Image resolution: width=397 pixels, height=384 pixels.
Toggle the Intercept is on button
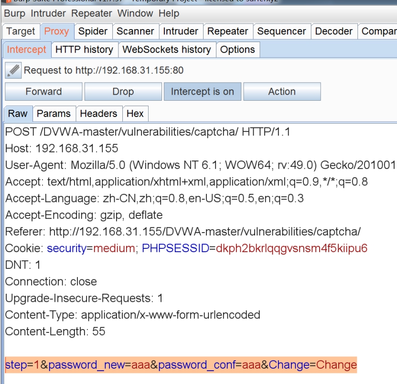[x=203, y=92]
